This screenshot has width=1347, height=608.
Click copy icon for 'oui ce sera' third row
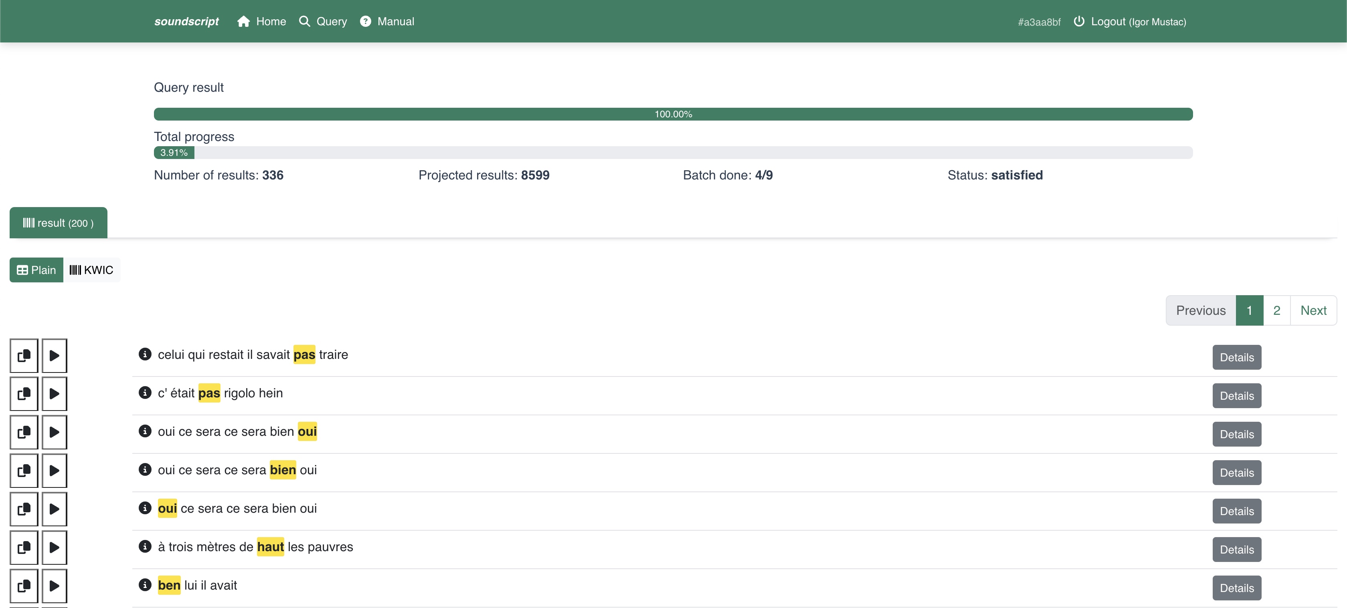(24, 433)
